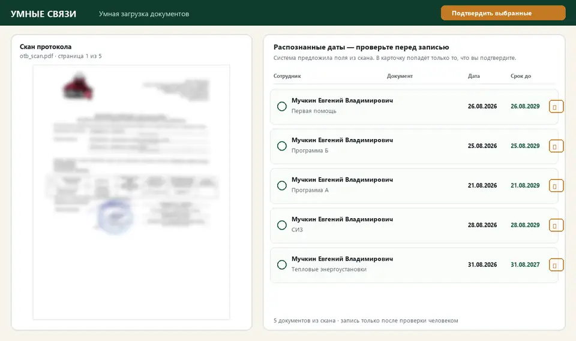Click the Дата column header
Image resolution: width=576 pixels, height=341 pixels.
coord(473,76)
